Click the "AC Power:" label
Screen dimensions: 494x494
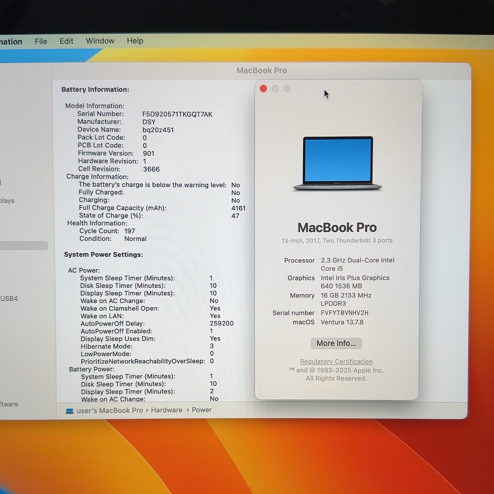[84, 270]
